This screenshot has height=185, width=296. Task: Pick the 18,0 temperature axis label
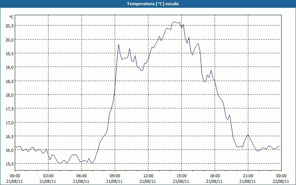(10, 95)
